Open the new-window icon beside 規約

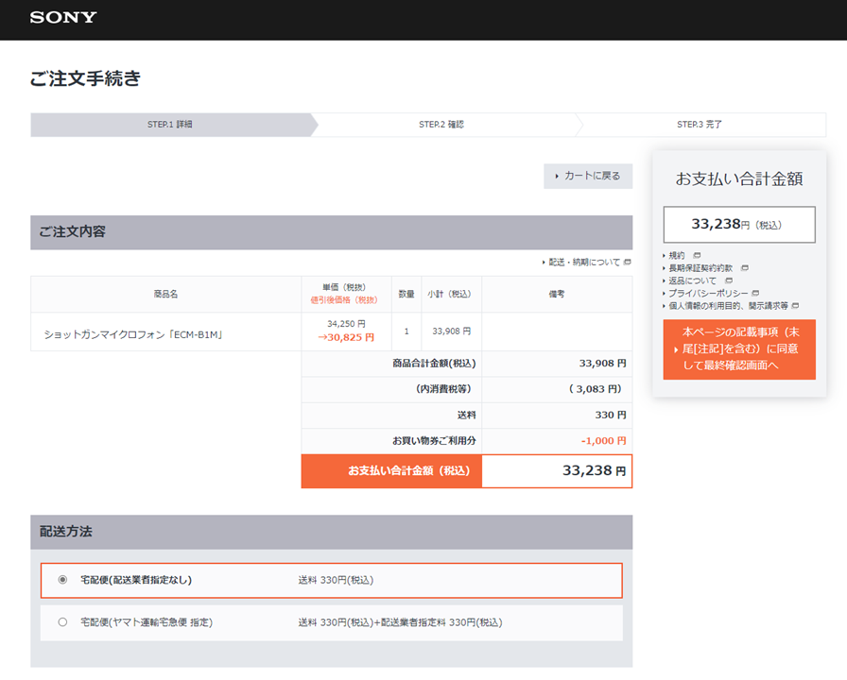tap(697, 255)
